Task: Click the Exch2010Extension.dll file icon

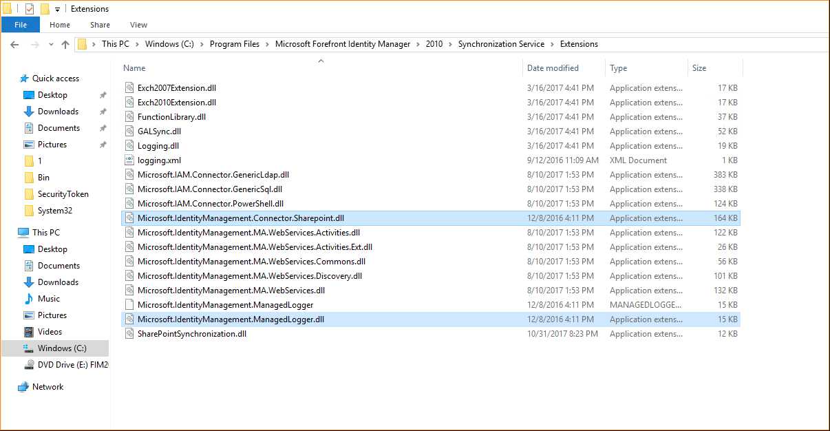Action: click(x=130, y=103)
